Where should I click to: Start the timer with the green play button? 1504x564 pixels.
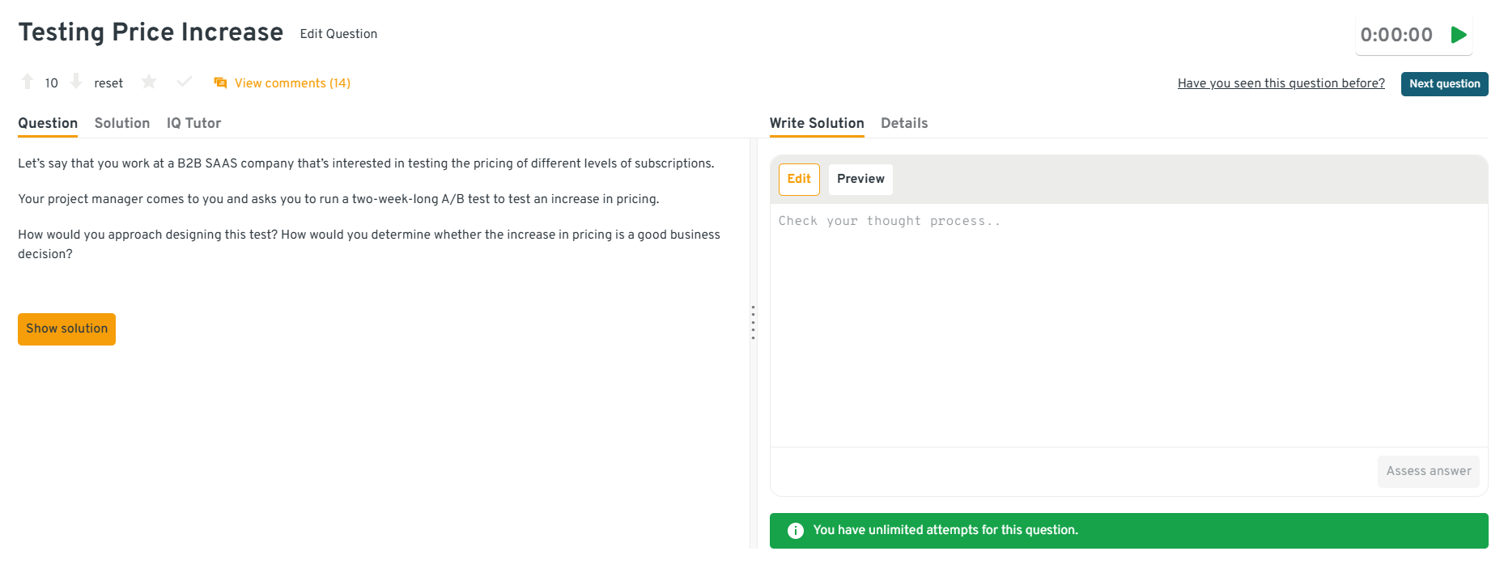(x=1459, y=35)
